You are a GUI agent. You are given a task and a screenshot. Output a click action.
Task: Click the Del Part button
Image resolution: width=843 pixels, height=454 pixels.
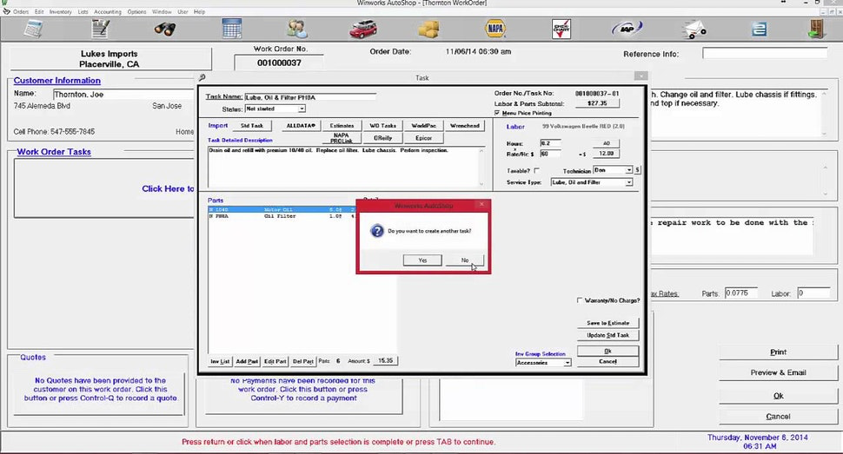pos(302,362)
